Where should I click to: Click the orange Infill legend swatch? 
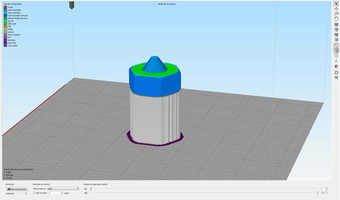pos(5,27)
